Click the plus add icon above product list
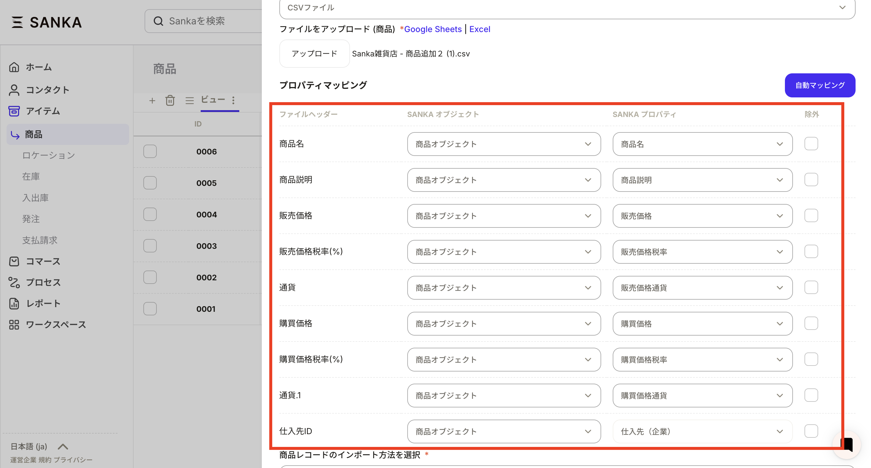The image size is (871, 468). 152,100
